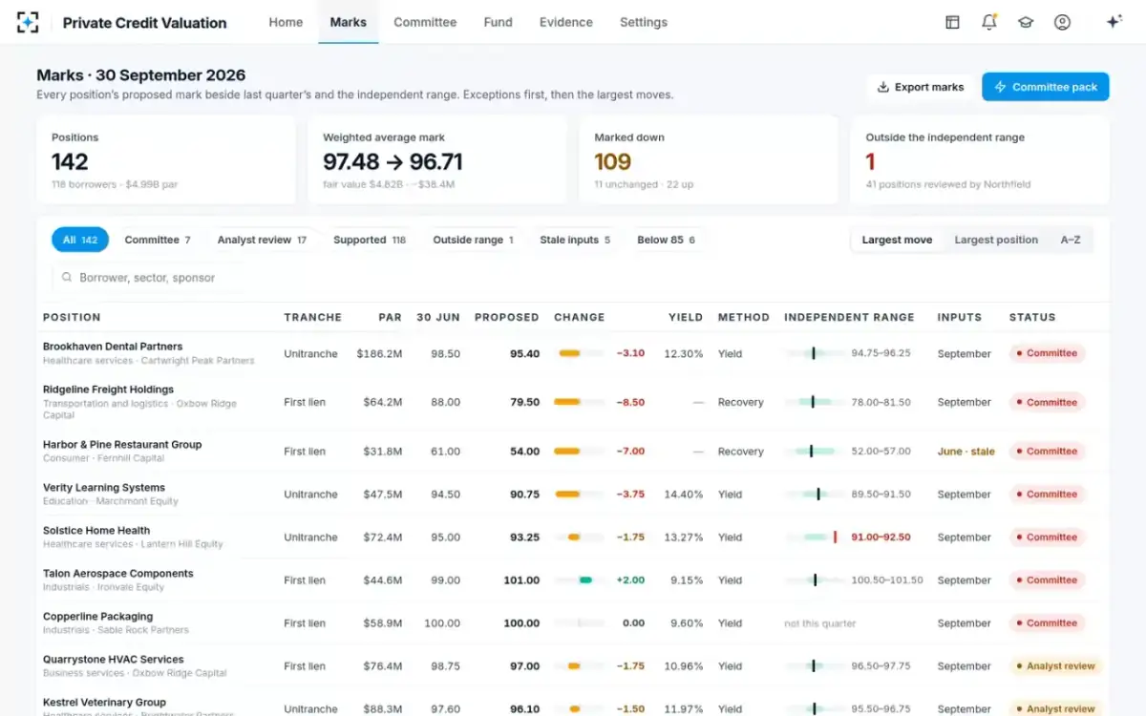1146x716 pixels.
Task: Switch to the Committee tab in top navigation
Action: coord(425,22)
